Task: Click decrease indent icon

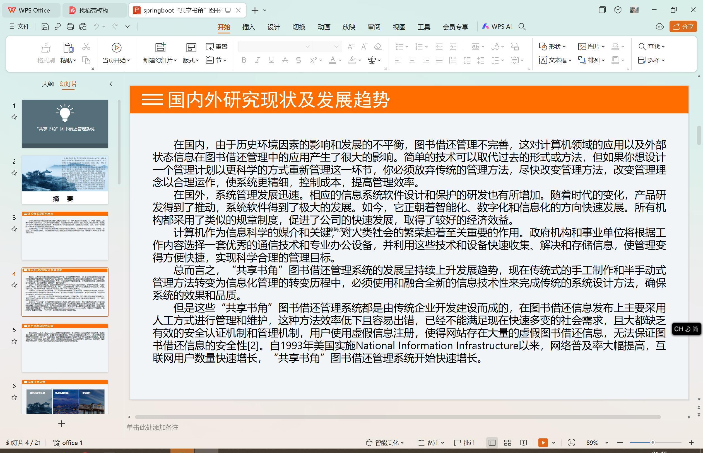Action: pyautogui.click(x=439, y=47)
